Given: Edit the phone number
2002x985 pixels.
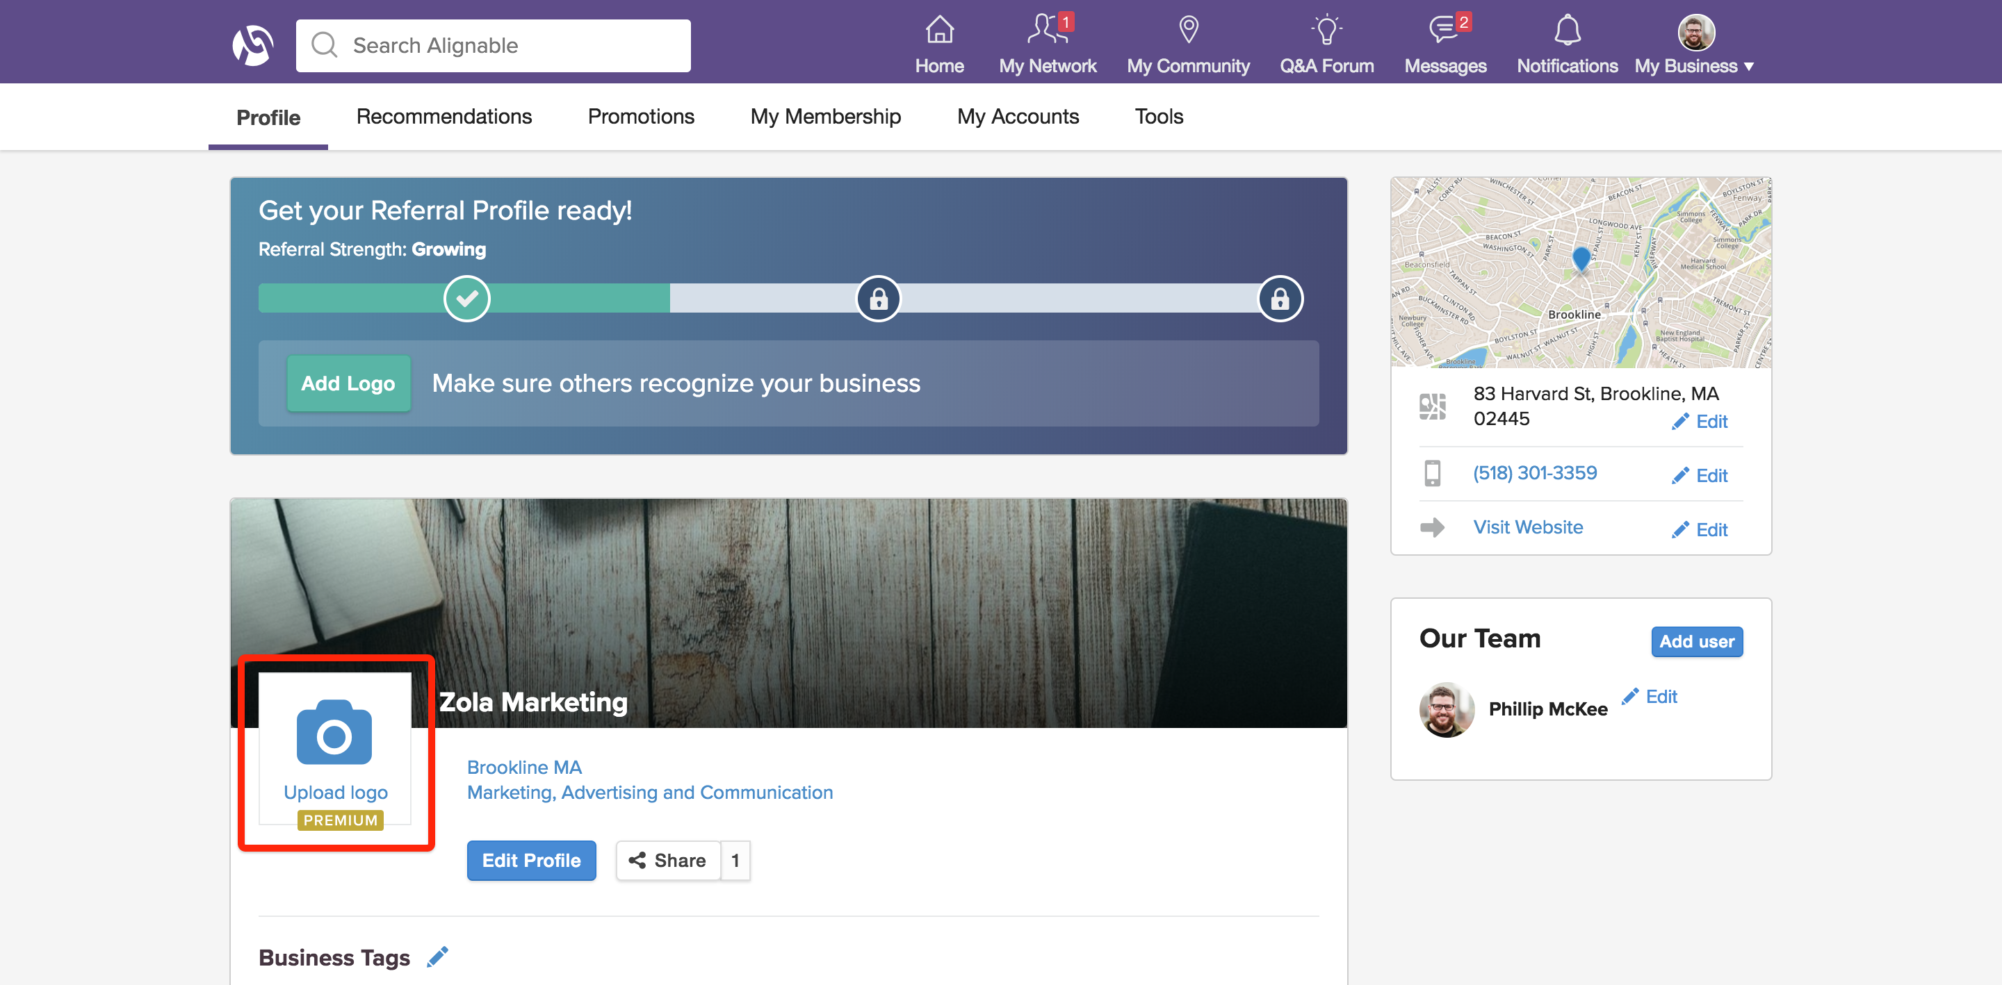Looking at the screenshot, I should [x=1700, y=475].
